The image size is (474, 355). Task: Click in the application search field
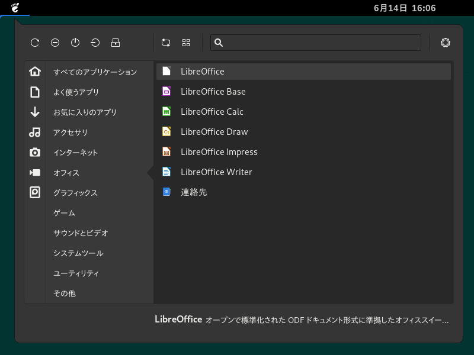316,43
